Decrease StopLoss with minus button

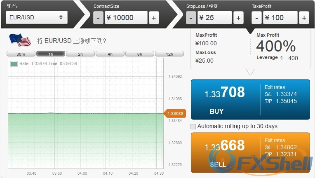(x=191, y=18)
